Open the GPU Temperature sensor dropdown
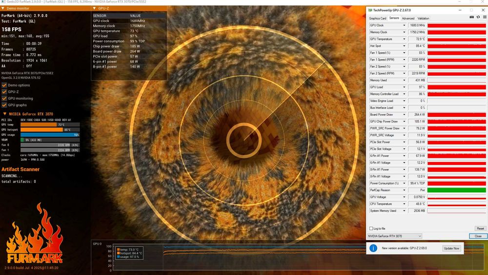 tap(404, 39)
